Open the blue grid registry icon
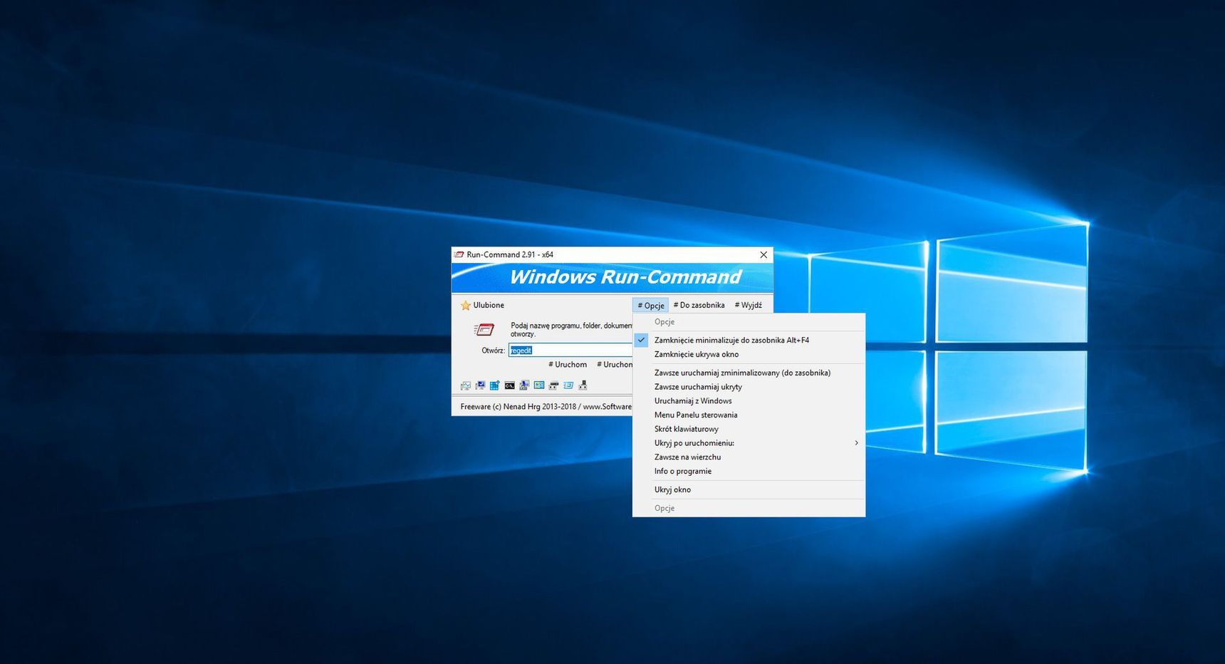This screenshot has width=1225, height=664. pos(494,385)
